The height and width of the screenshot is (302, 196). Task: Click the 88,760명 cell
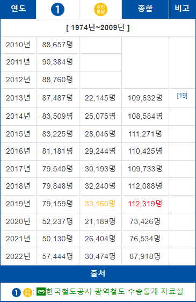tap(57, 80)
